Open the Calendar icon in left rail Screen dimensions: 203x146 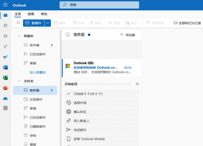pyautogui.click(x=5, y=25)
